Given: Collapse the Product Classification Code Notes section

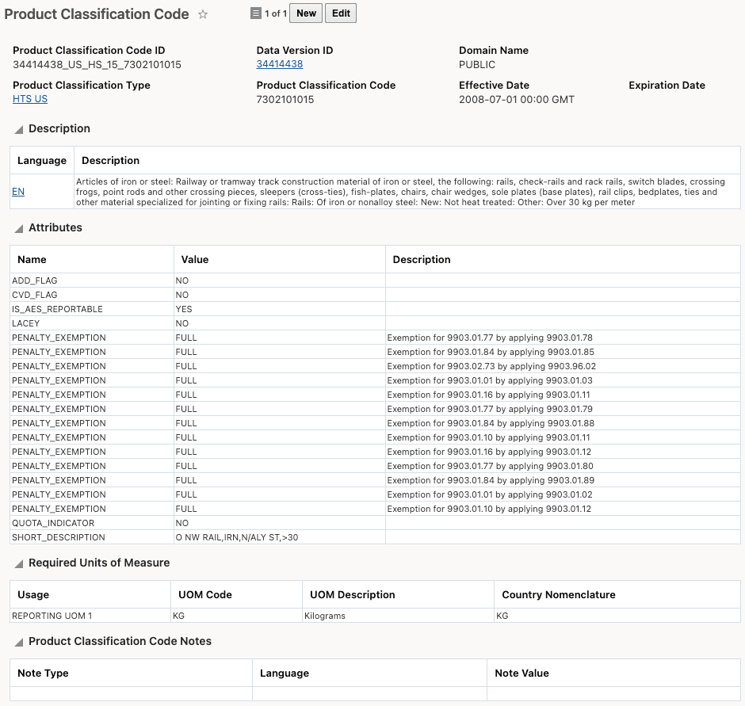Looking at the screenshot, I should tap(17, 641).
